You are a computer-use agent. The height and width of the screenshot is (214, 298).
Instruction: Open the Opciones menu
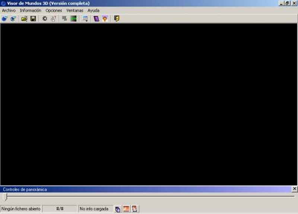[x=54, y=10]
